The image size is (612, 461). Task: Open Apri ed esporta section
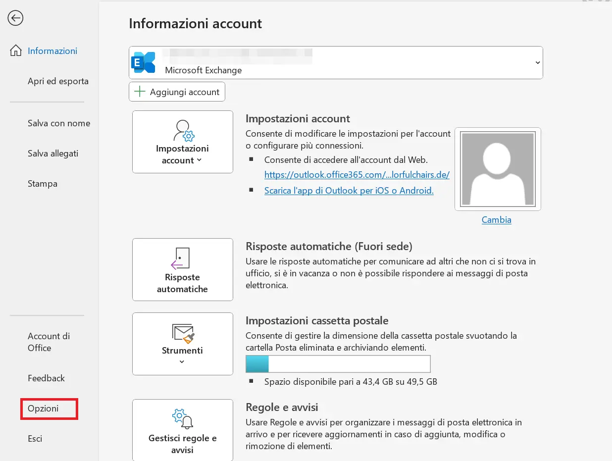[x=58, y=81]
